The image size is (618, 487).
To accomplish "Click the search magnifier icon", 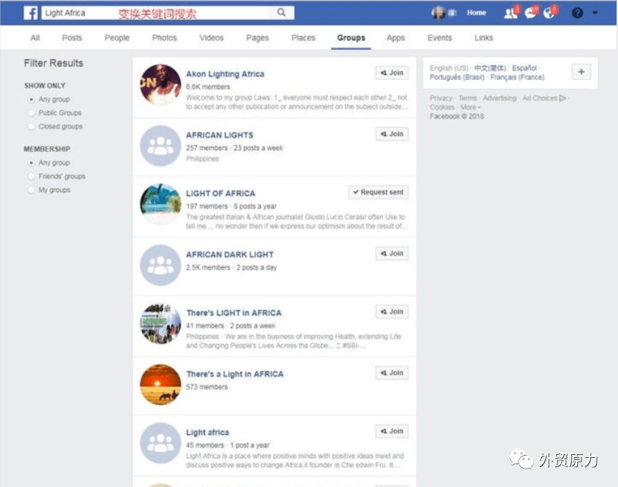I will click(x=281, y=13).
